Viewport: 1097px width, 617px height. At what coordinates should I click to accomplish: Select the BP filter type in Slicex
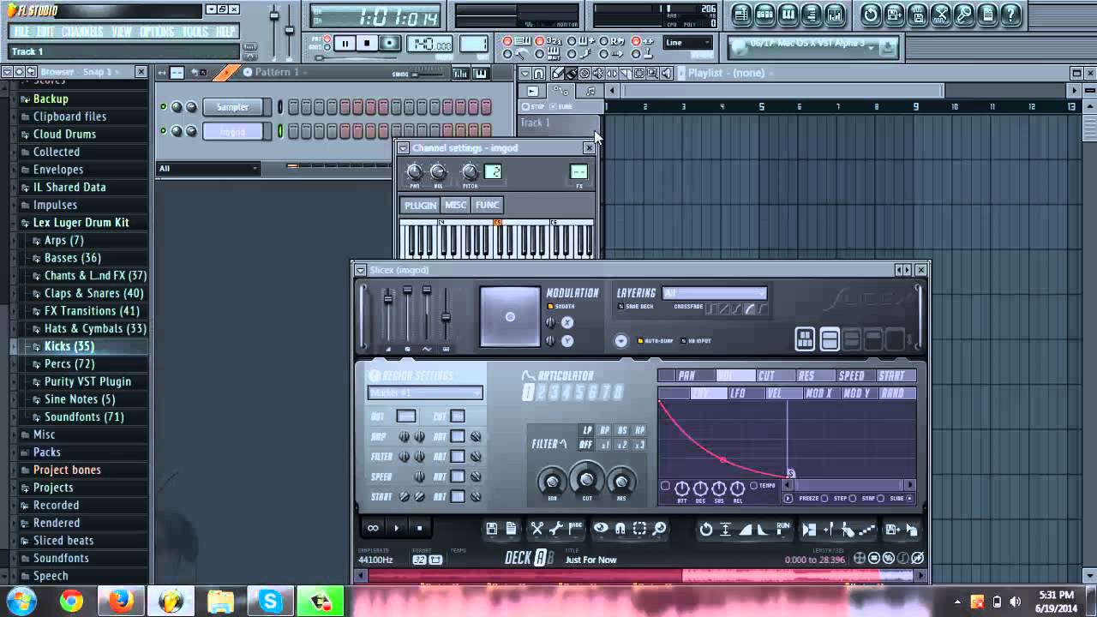(605, 430)
